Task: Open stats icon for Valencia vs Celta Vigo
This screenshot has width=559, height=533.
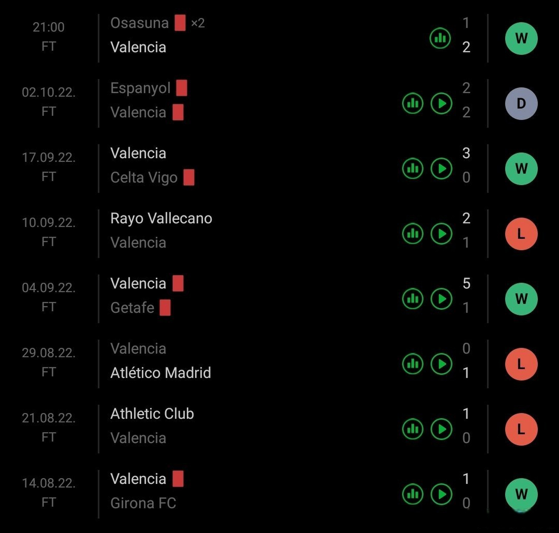Action: tap(413, 169)
